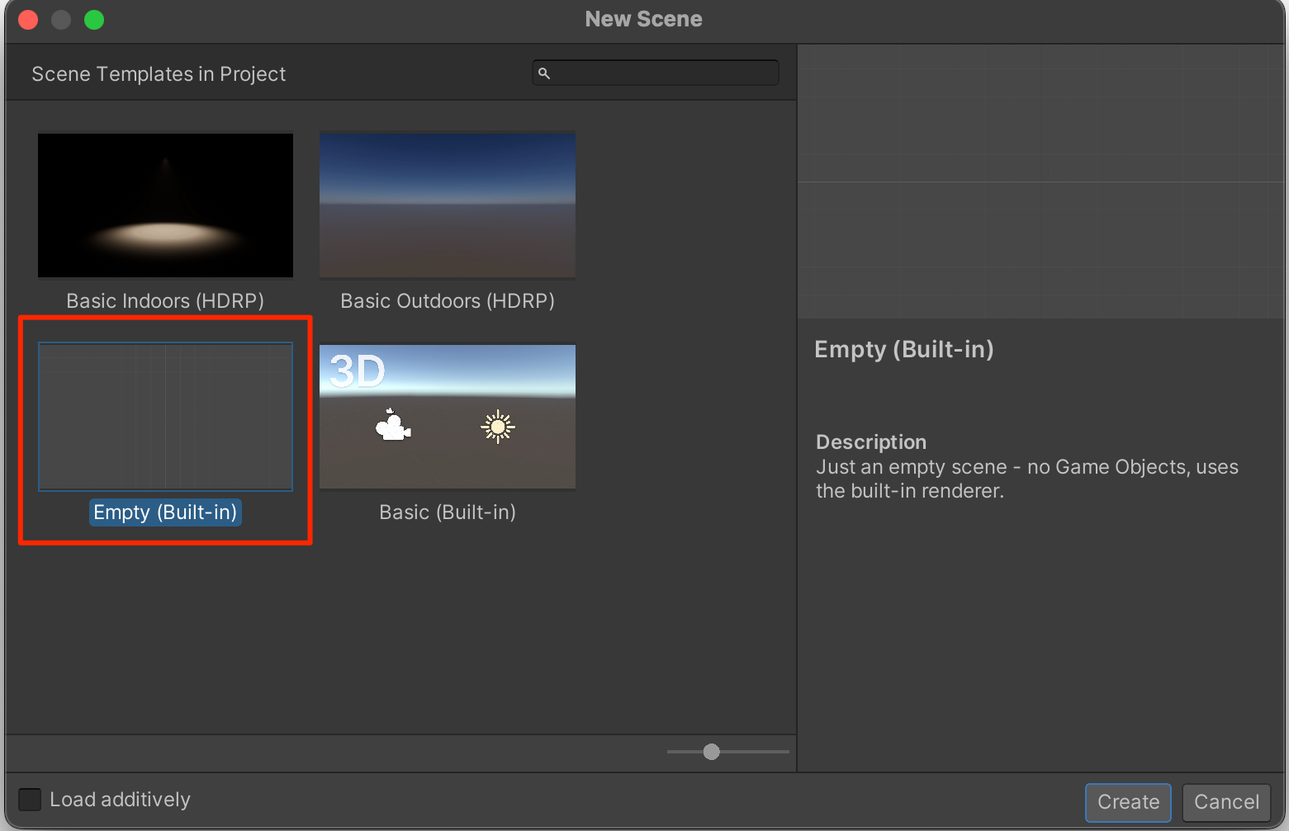Viewport: 1289px width, 831px height.
Task: Focus the scene template search field
Action: click(656, 73)
